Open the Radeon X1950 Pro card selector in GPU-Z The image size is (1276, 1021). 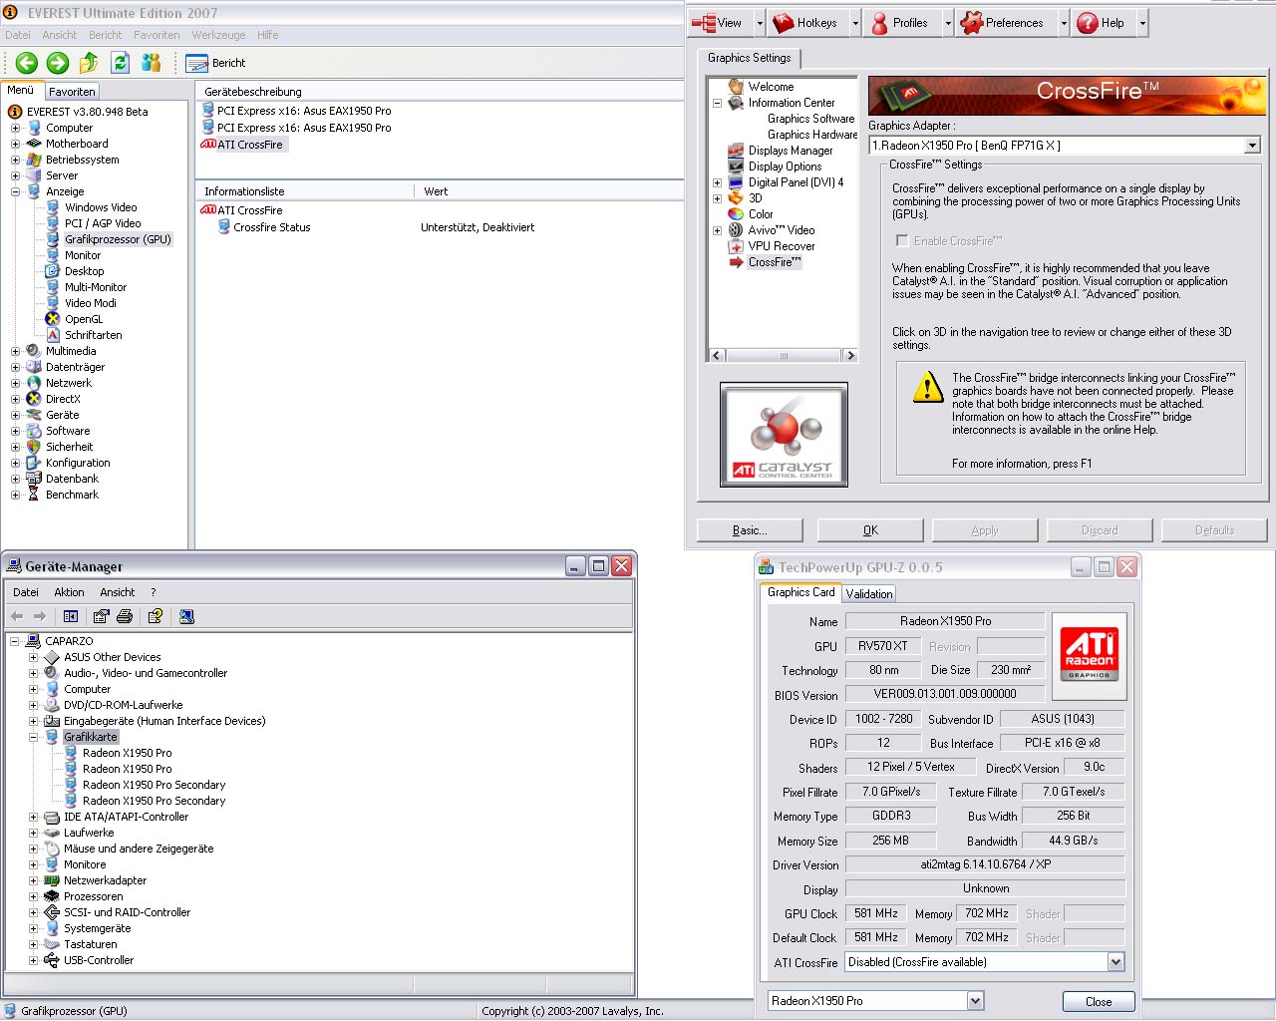pyautogui.click(x=975, y=1000)
